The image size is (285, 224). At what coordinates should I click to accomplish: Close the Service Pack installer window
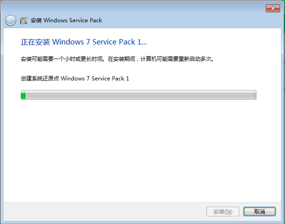273,8
